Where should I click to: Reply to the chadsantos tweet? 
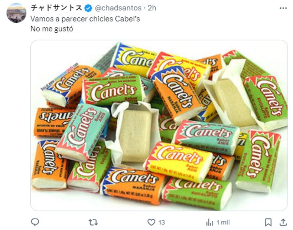coord(35,222)
